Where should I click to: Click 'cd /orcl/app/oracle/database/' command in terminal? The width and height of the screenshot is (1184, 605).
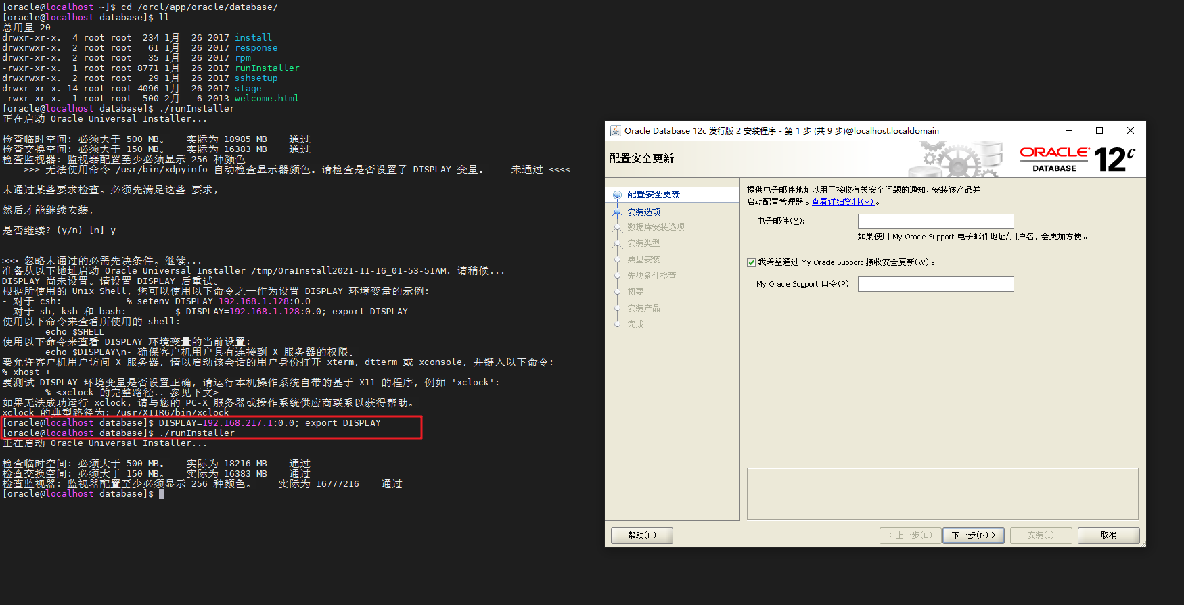click(x=200, y=7)
